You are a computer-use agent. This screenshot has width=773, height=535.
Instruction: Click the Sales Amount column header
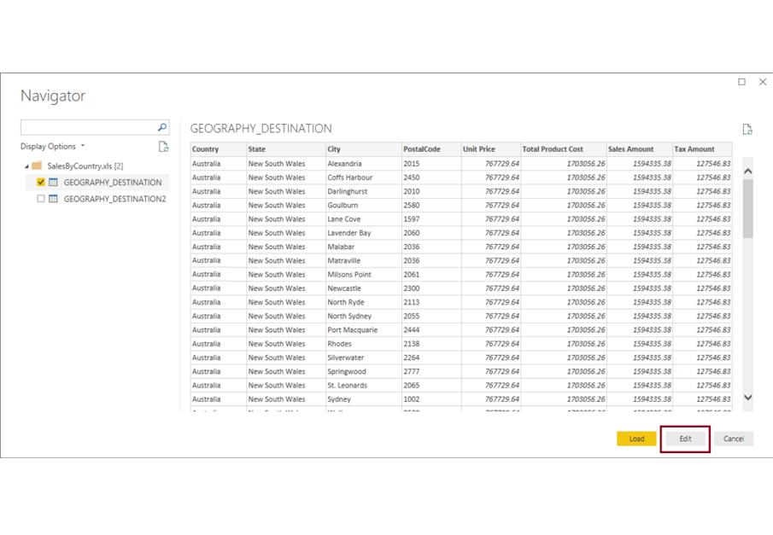pyautogui.click(x=631, y=149)
